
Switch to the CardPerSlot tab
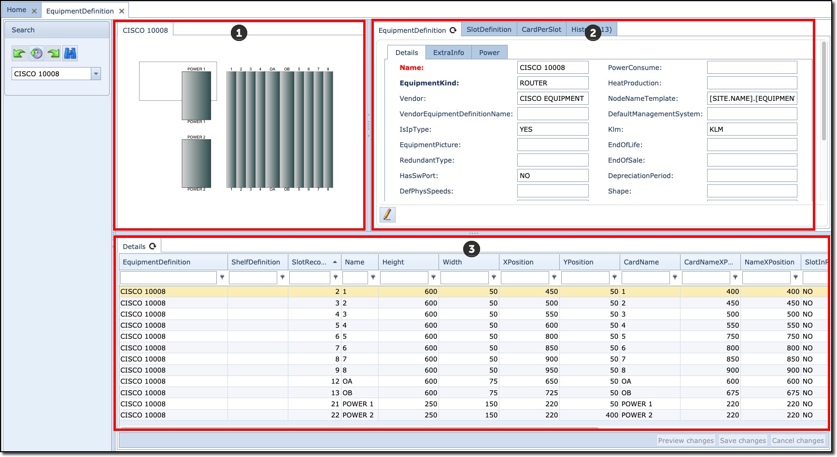tap(541, 29)
